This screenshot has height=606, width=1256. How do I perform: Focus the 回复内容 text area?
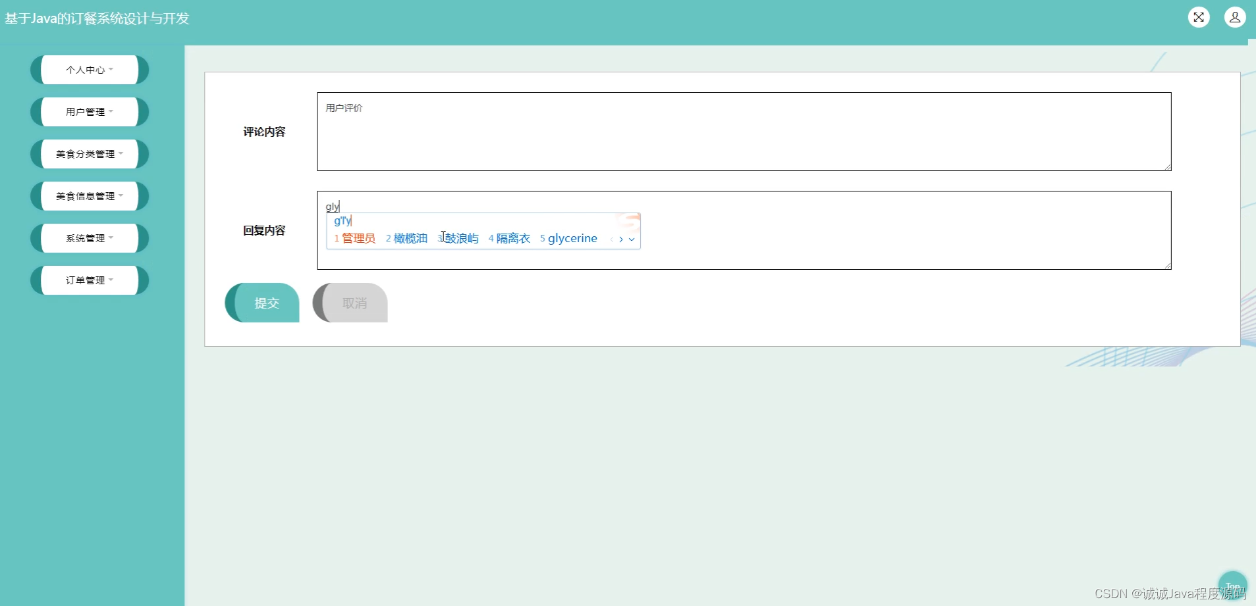point(744,230)
